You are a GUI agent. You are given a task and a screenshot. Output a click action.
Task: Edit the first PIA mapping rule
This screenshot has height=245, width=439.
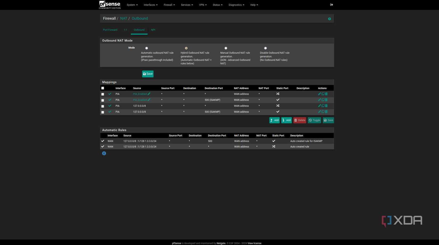pos(319,94)
